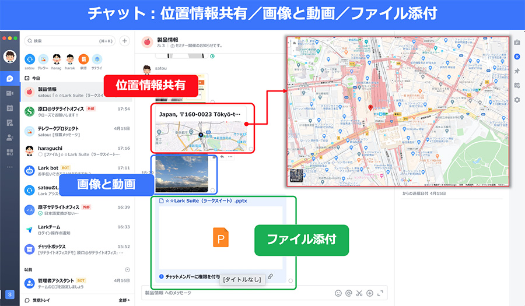525x306 pixels.
Task: Open the テレワー shortcut avatar
Action: point(43,59)
